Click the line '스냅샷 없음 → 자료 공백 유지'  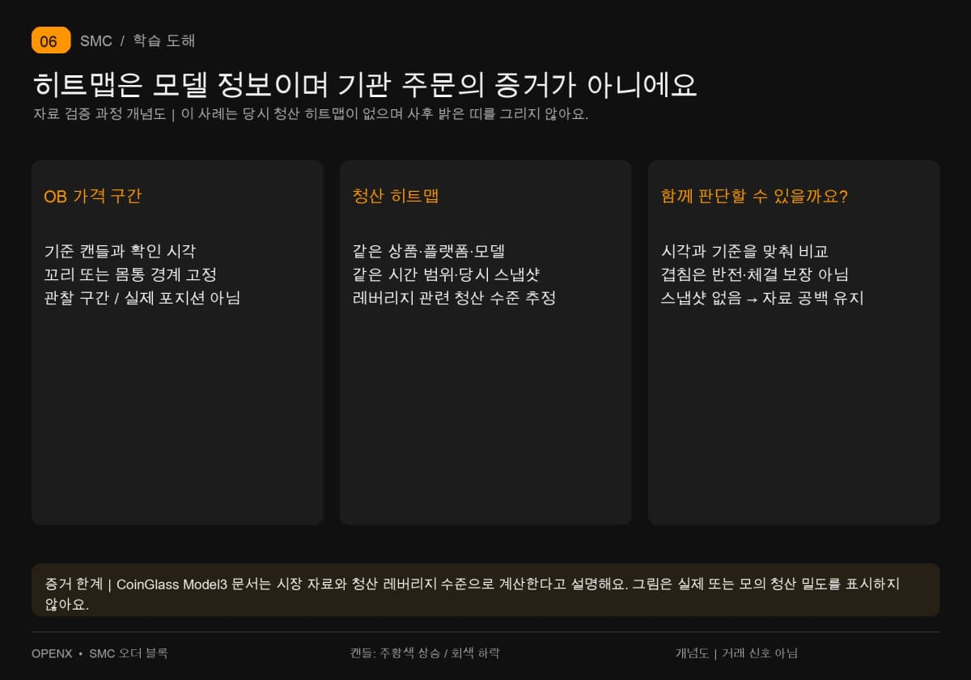click(x=762, y=298)
